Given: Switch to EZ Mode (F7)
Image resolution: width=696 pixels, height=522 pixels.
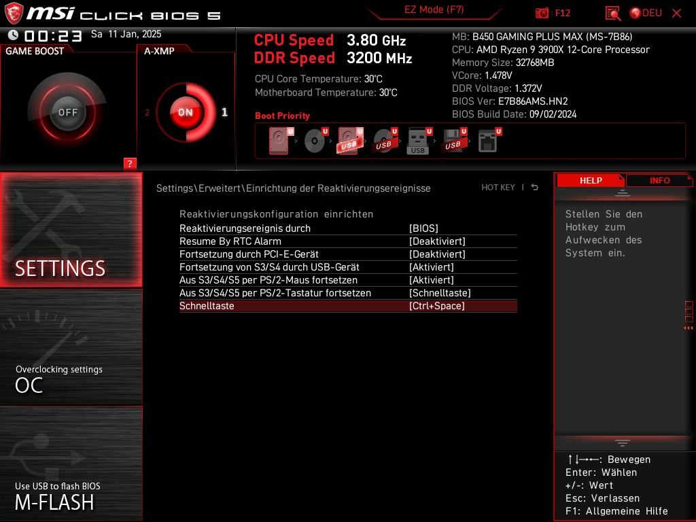Looking at the screenshot, I should pos(434,10).
